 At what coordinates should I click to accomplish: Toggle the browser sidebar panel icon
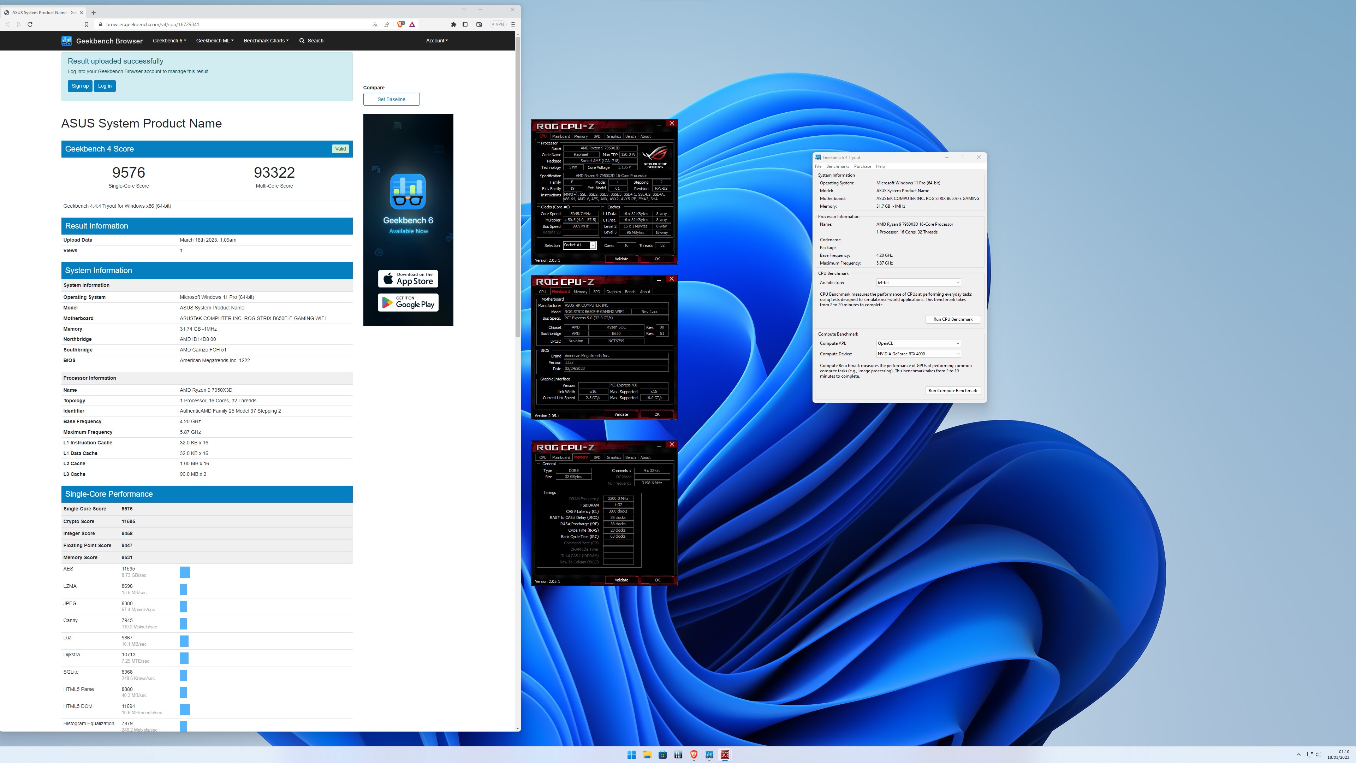coord(465,24)
